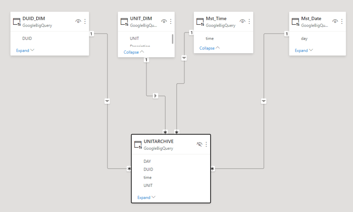
Task: Select the Mst_Time table header title
Action: coord(216,19)
